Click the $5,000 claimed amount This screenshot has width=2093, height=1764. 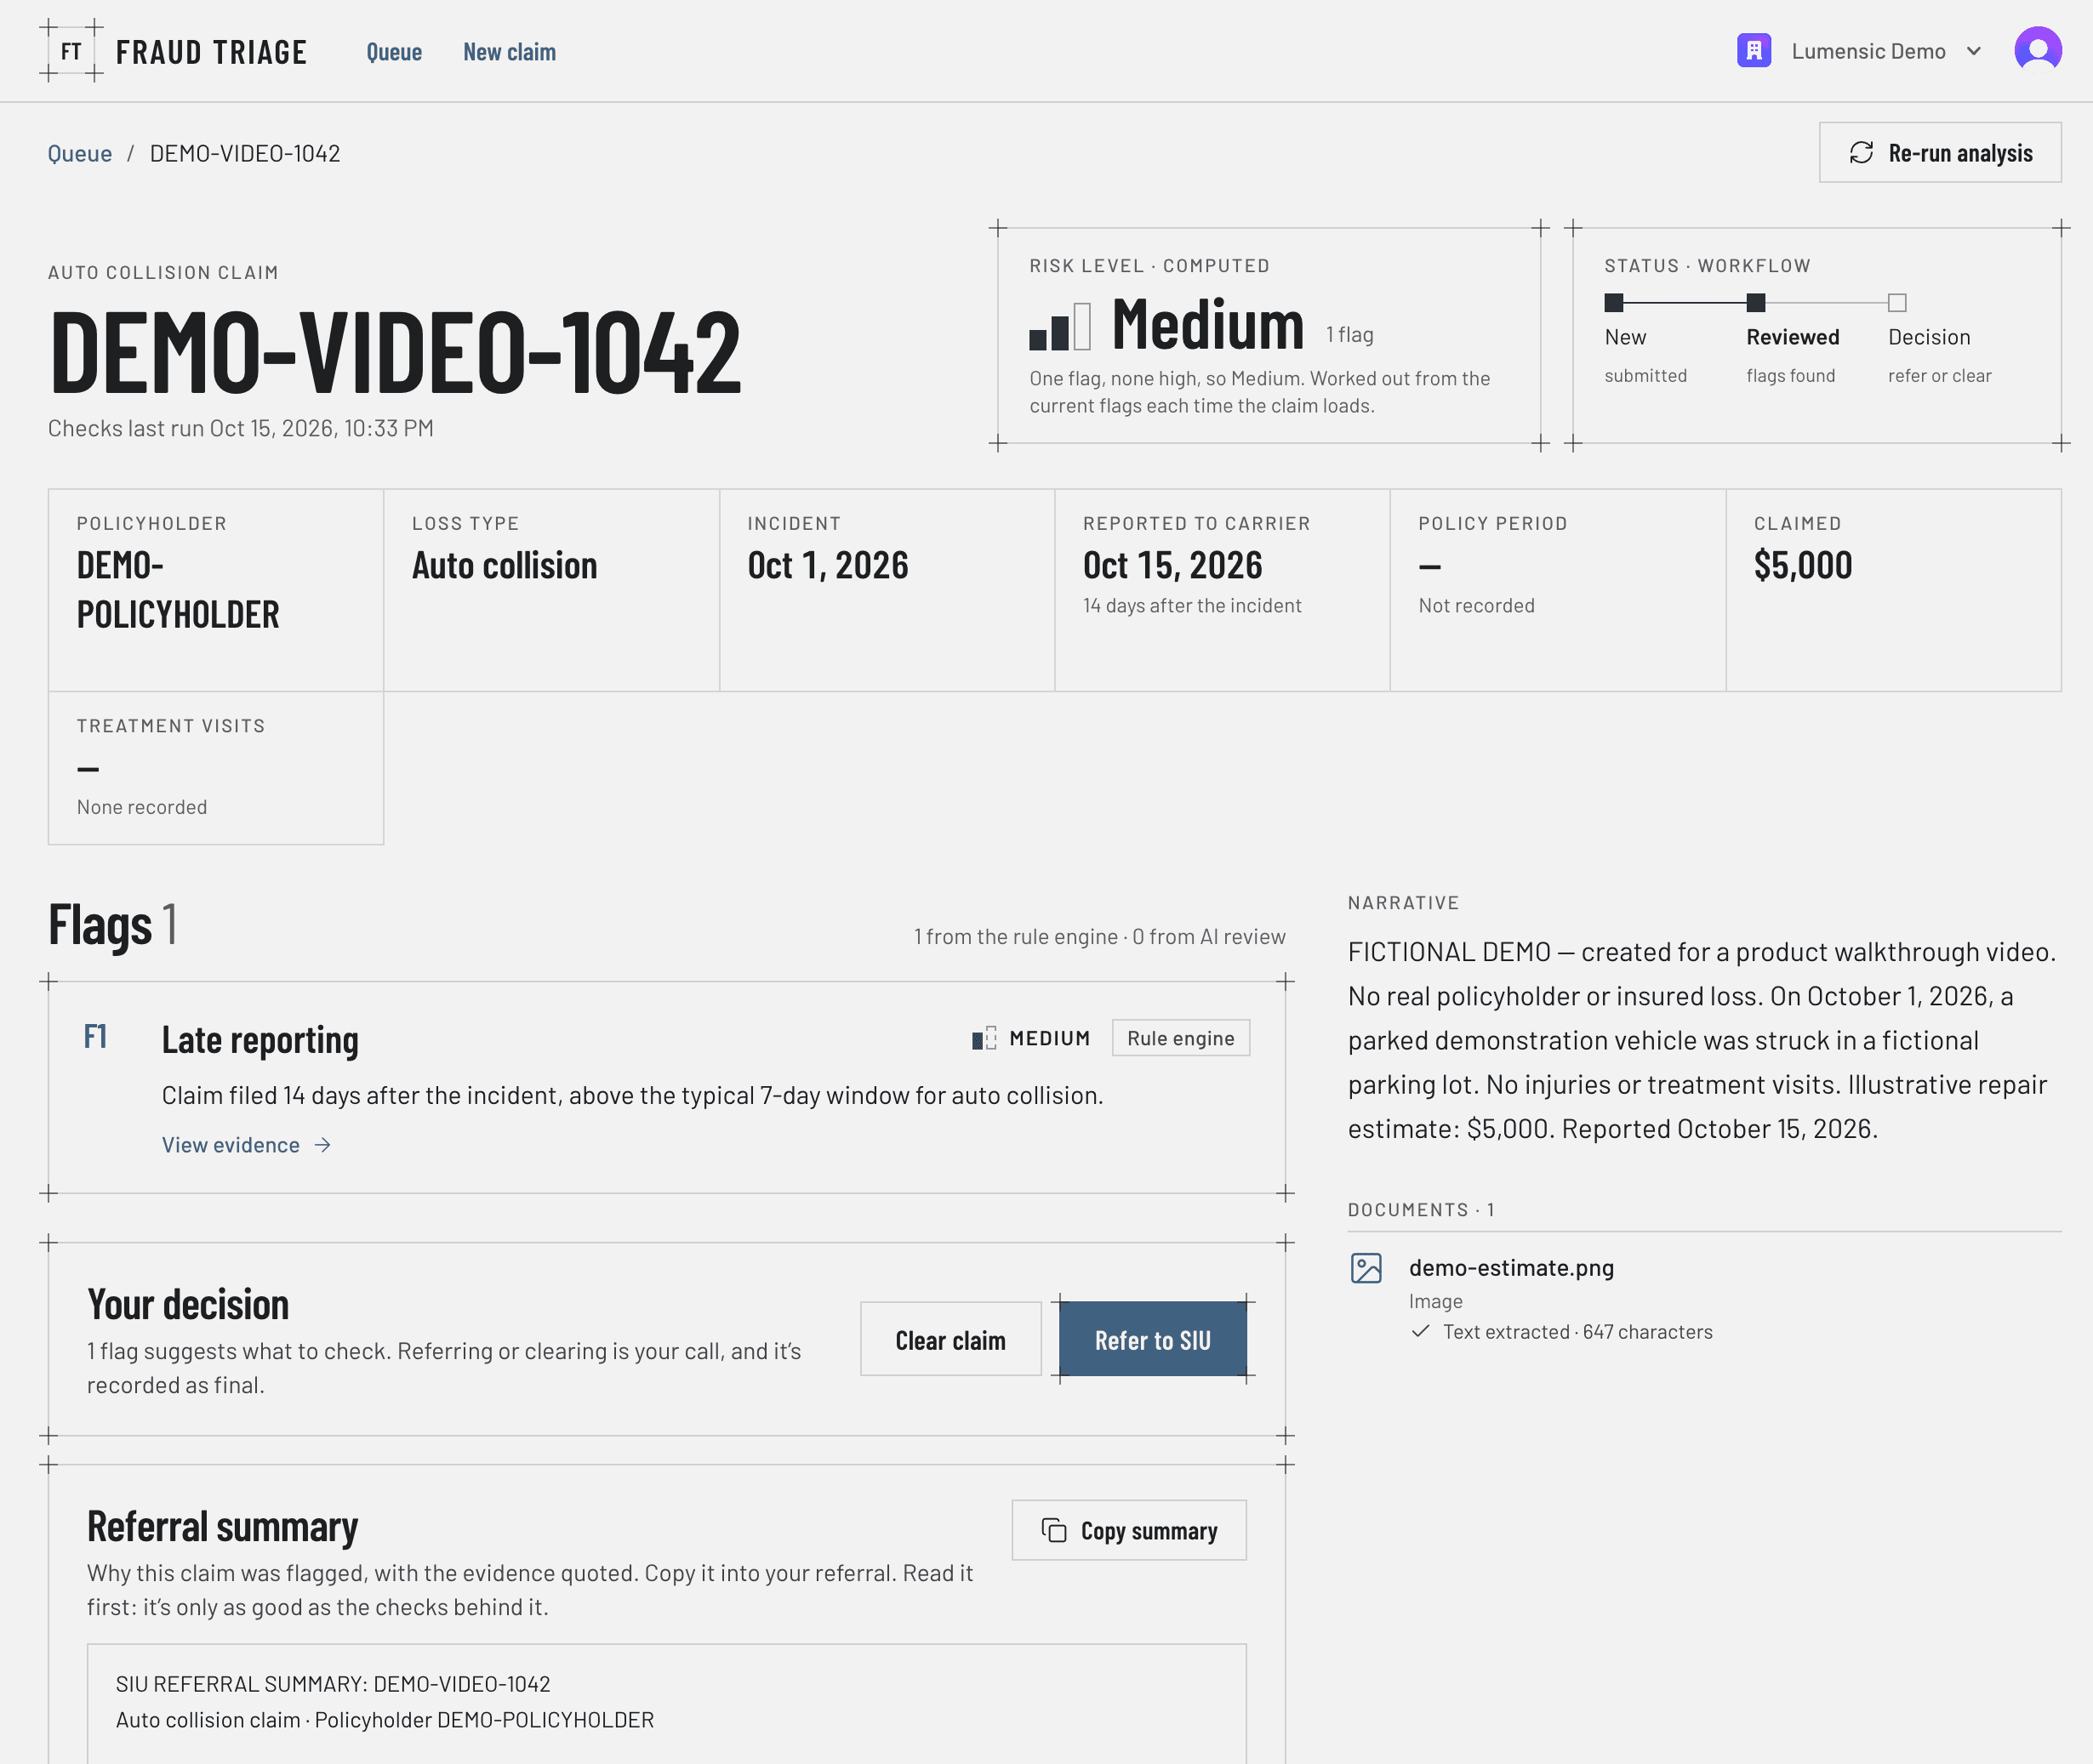[x=1803, y=566]
